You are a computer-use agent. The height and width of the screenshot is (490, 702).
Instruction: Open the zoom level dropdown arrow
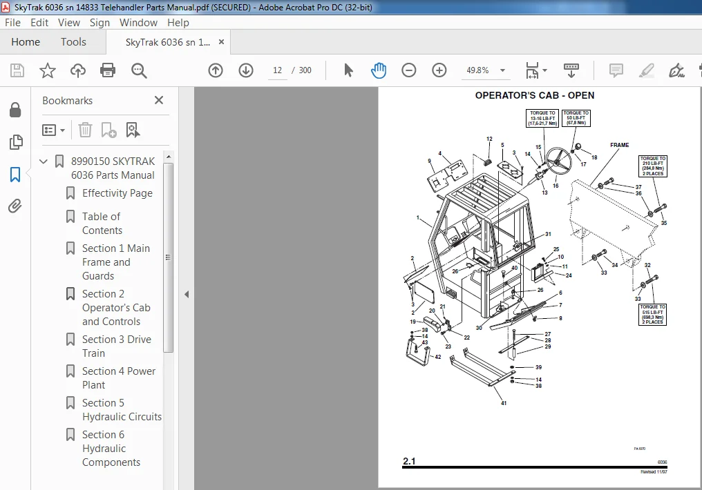[502, 70]
